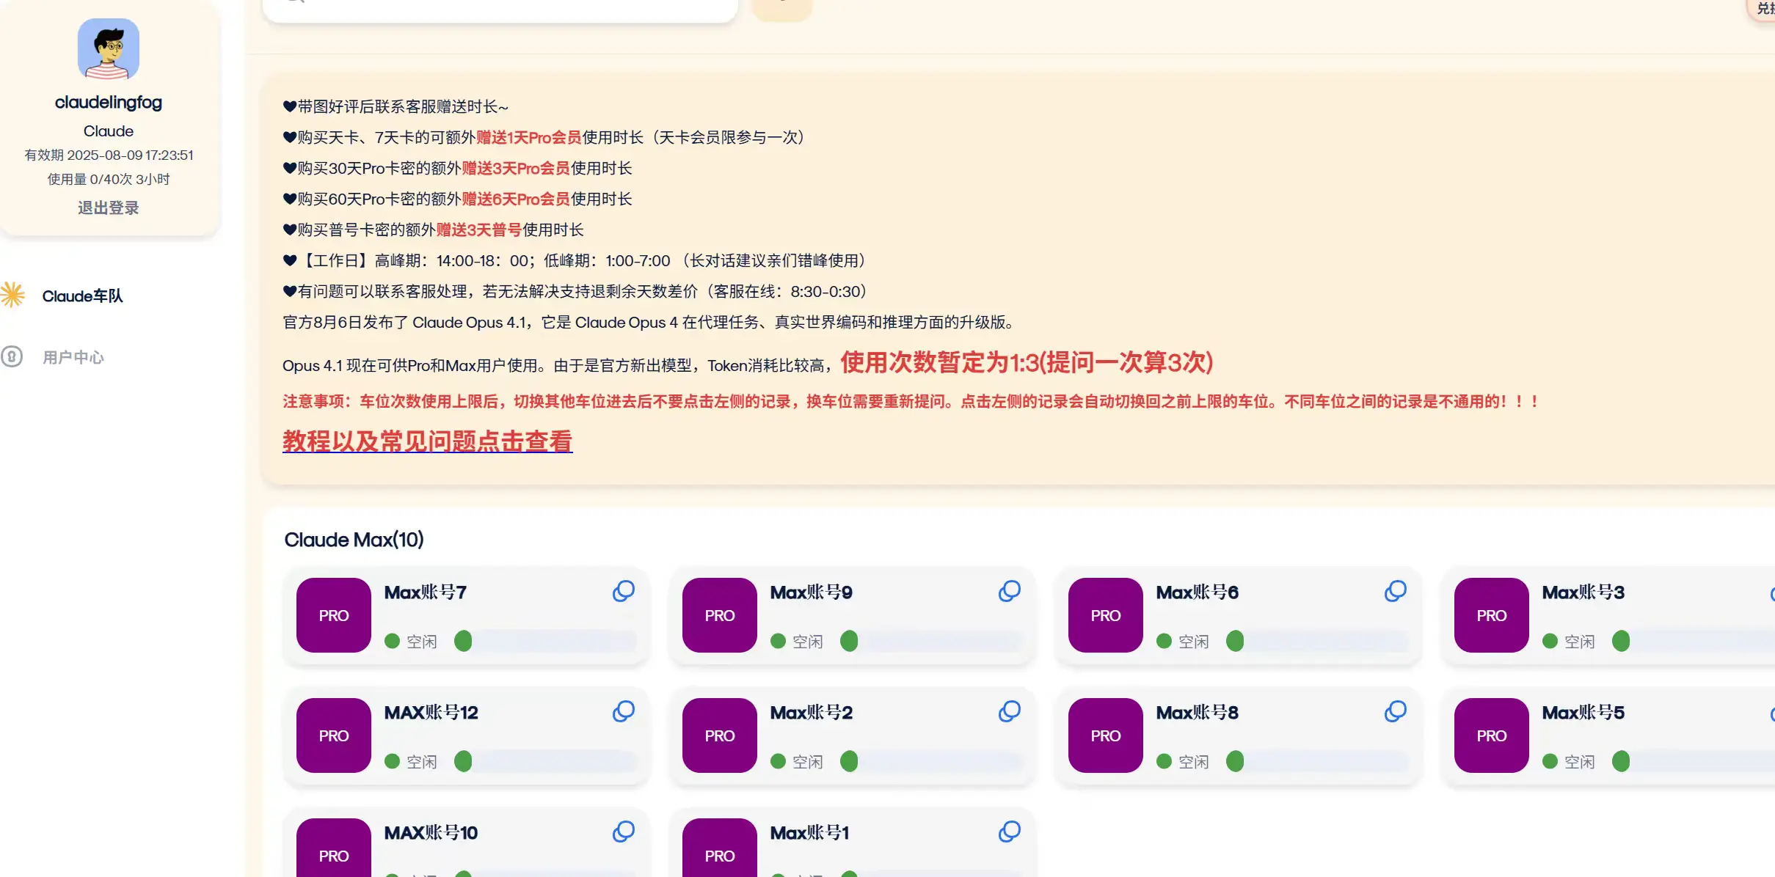
Task: Click the claudelingfog user avatar
Action: [x=109, y=49]
